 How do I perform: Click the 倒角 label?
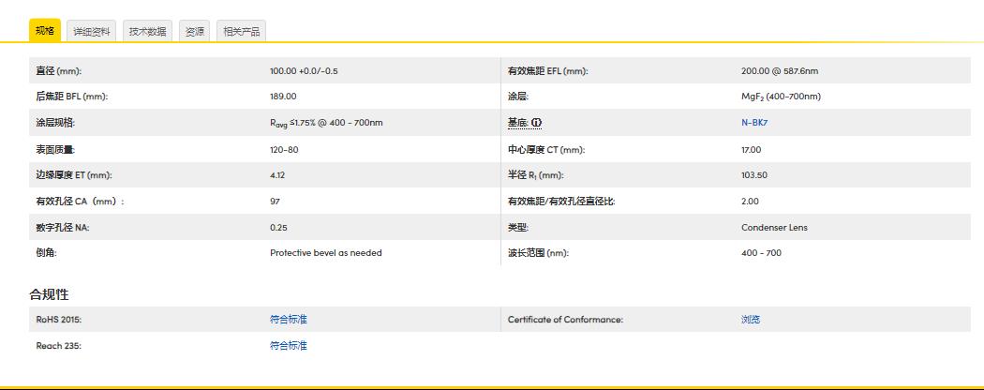[x=47, y=252]
